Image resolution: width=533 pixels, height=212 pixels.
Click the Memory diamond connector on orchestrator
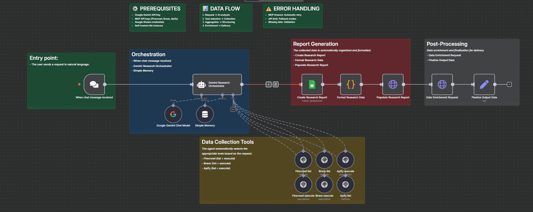coord(222,95)
